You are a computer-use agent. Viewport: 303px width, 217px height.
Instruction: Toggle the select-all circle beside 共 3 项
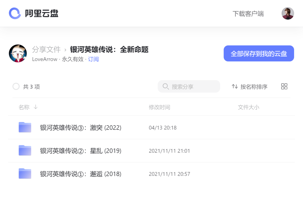click(x=16, y=86)
